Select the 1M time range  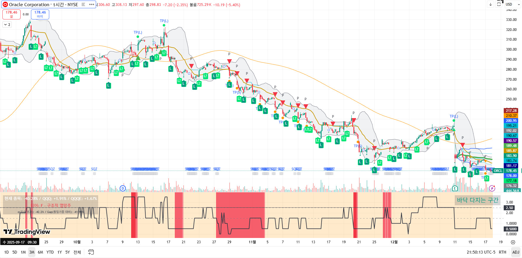[23, 252]
